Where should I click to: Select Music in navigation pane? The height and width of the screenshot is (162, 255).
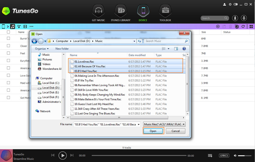click(x=46, y=55)
